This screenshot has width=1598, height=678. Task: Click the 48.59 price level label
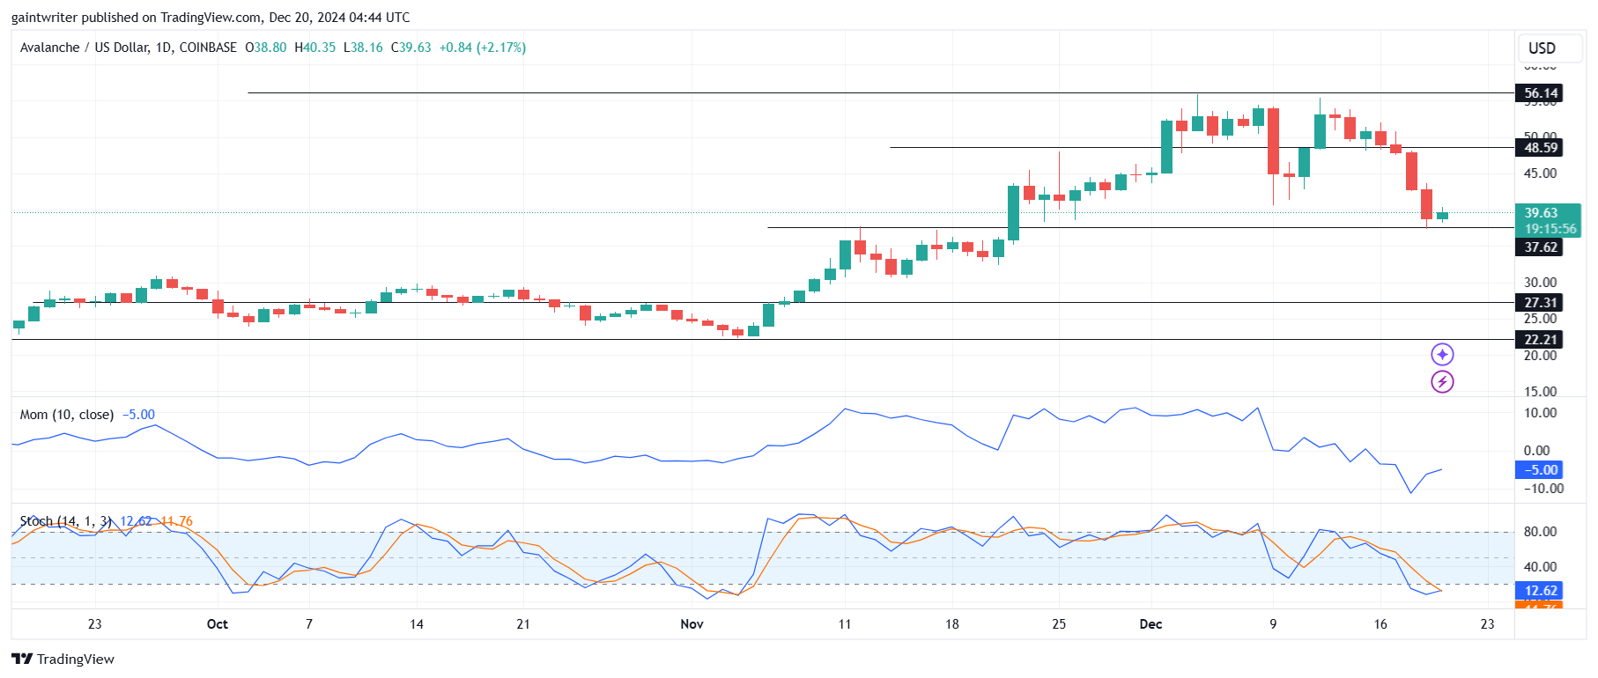coord(1541,148)
